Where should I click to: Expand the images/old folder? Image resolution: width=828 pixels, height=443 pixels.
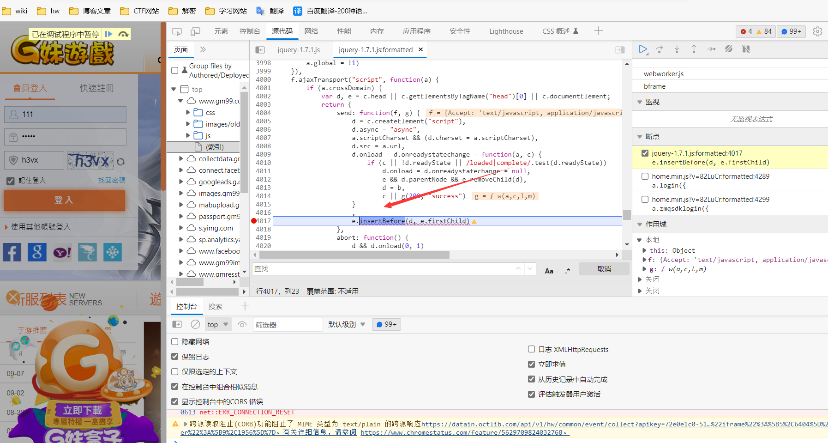click(x=188, y=124)
